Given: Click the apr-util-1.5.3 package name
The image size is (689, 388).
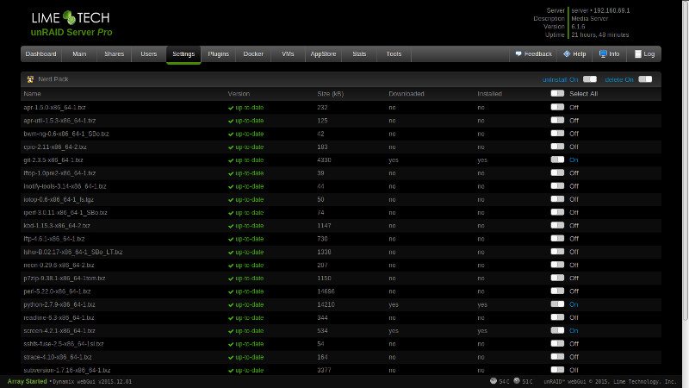Looking at the screenshot, I should click(59, 121).
